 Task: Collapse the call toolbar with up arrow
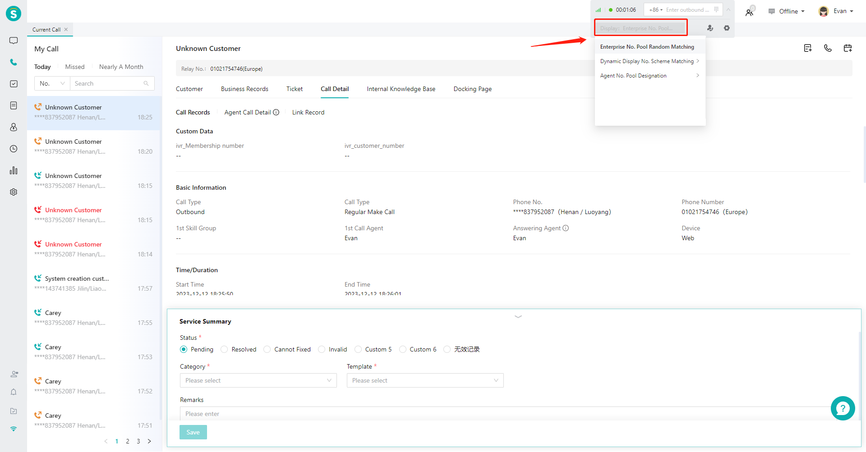[728, 9]
